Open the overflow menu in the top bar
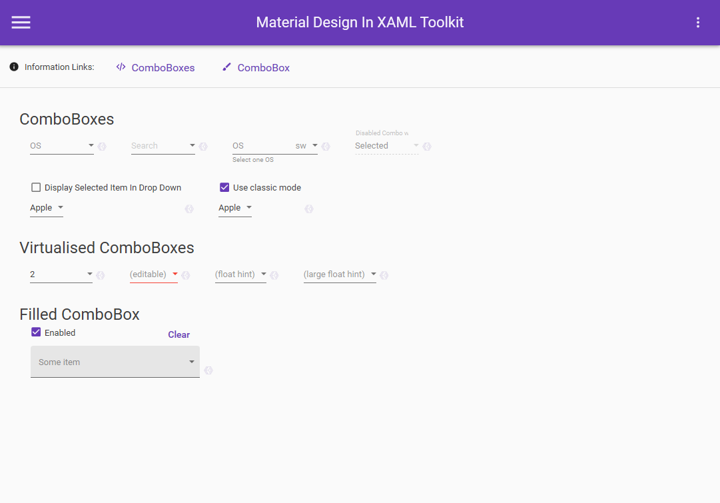This screenshot has height=503, width=720. [697, 22]
